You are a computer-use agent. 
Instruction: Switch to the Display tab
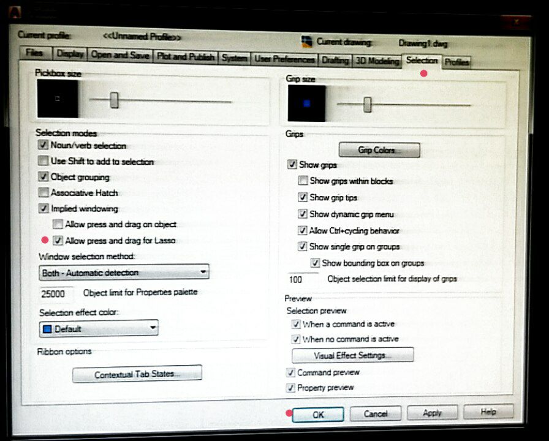[x=70, y=54]
